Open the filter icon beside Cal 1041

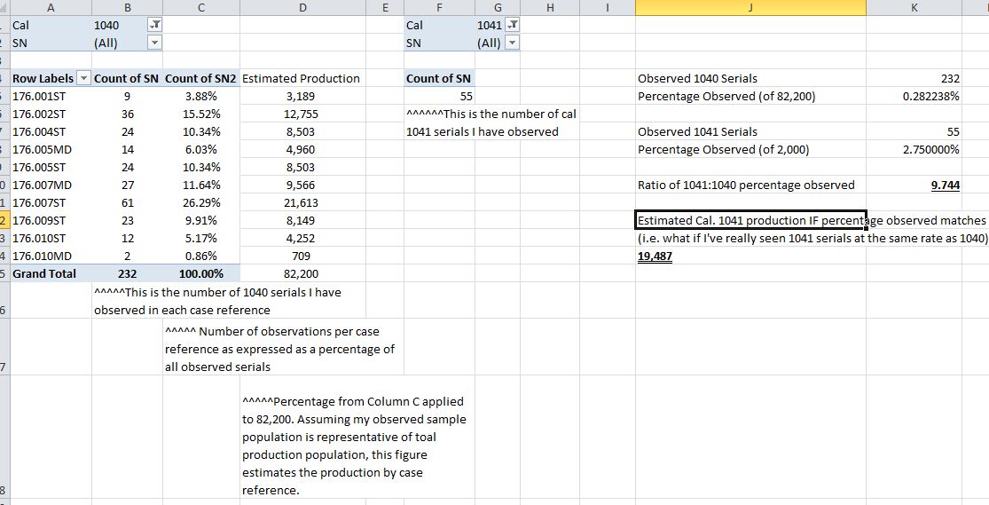click(512, 26)
